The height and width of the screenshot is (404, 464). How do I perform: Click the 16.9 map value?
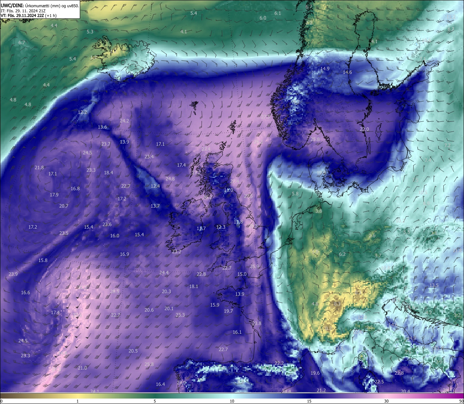[124, 254]
